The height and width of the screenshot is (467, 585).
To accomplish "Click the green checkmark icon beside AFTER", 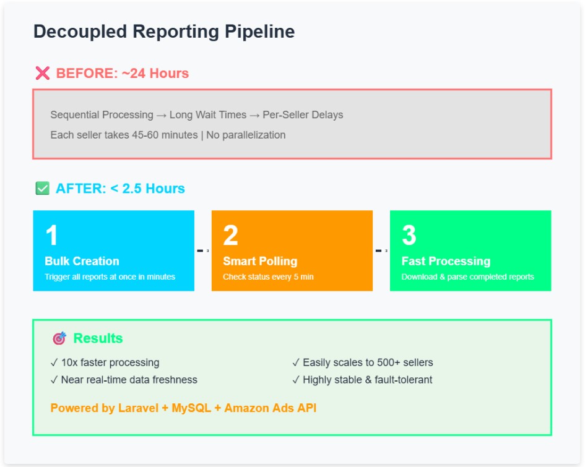I will tap(42, 189).
